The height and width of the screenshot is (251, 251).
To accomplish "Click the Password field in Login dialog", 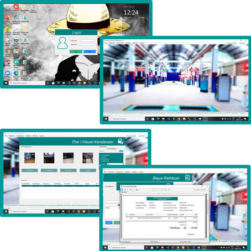I will 87,44.
